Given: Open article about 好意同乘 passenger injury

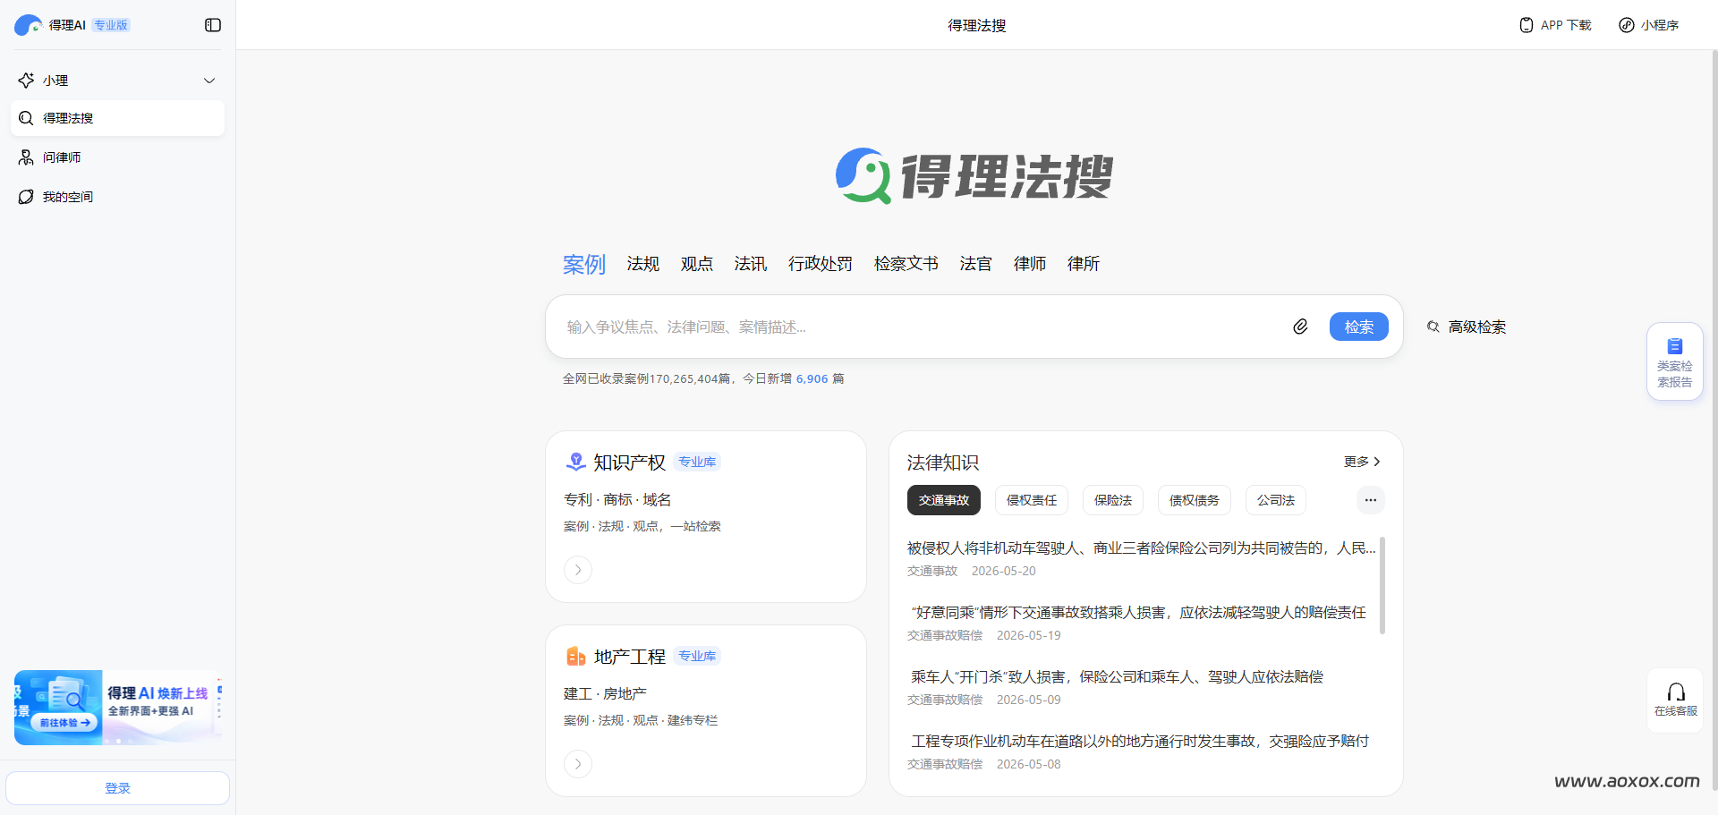Looking at the screenshot, I should click(x=1138, y=613).
